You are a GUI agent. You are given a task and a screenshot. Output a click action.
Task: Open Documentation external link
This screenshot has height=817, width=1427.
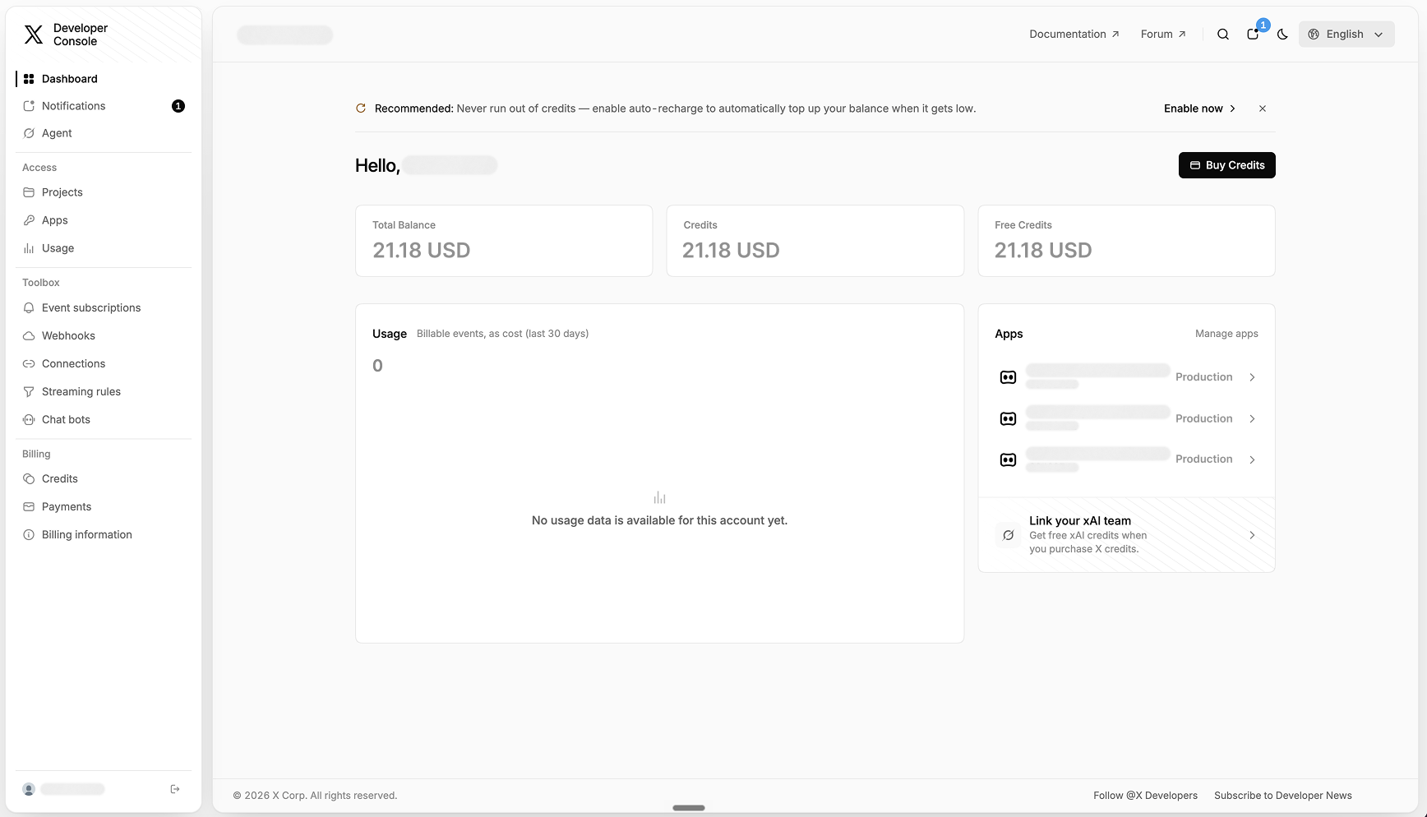point(1074,35)
